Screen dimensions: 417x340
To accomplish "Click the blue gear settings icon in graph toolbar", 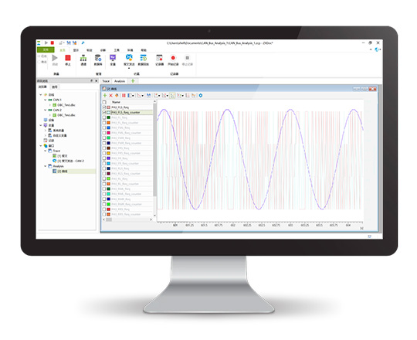I will tap(201, 95).
